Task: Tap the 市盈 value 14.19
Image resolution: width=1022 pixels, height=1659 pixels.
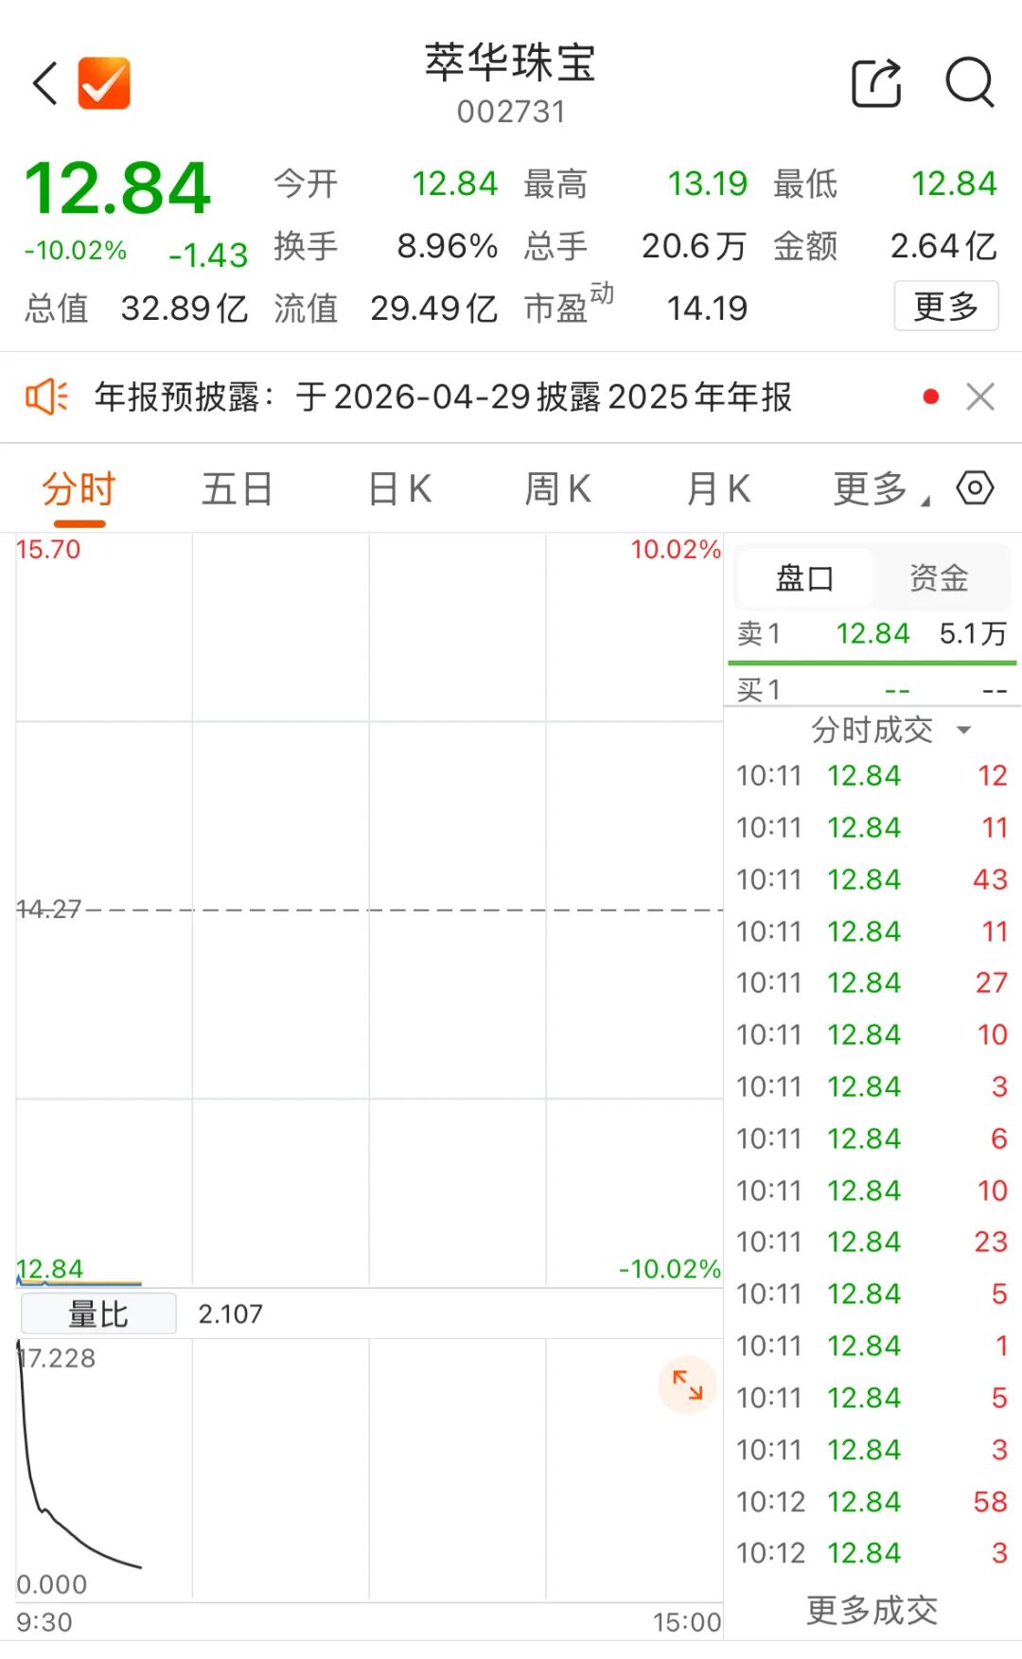Action: coord(707,309)
